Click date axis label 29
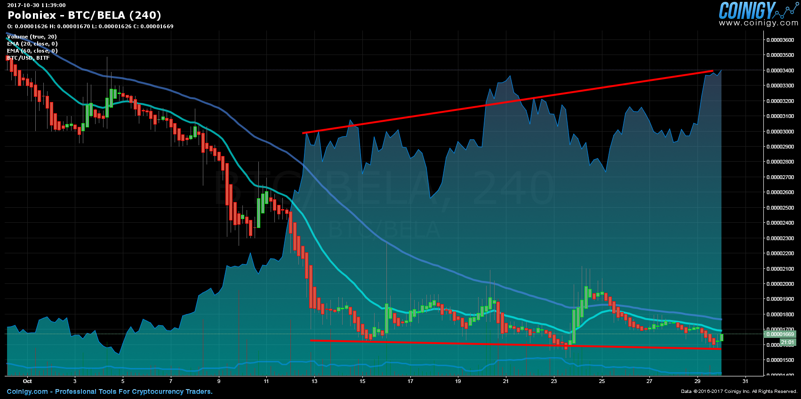 pos(697,381)
